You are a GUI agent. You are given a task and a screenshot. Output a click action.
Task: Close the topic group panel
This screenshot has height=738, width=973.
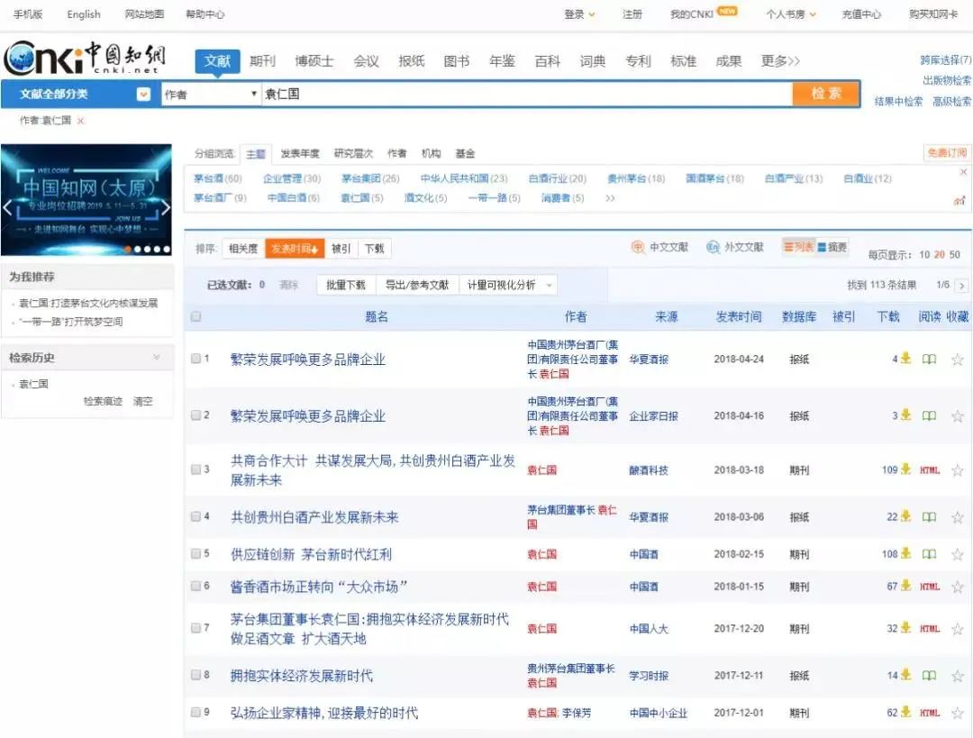[x=963, y=172]
